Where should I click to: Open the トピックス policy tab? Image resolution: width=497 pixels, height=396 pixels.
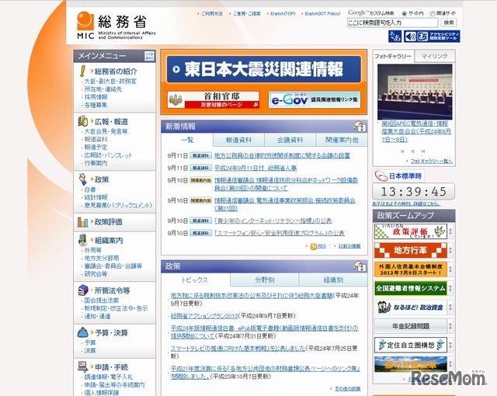195,280
